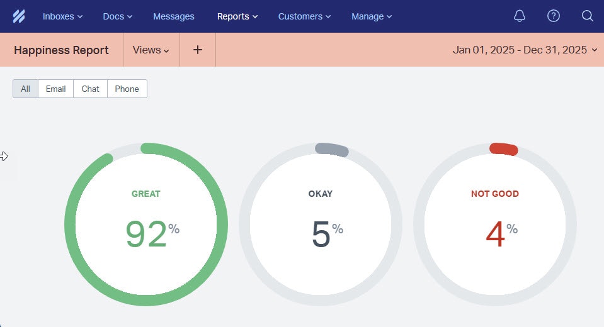The image size is (604, 327).
Task: Open the Docs dropdown menu
Action: coord(118,16)
